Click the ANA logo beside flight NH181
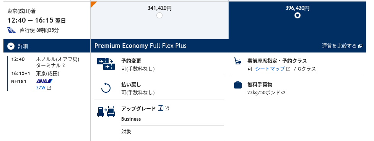 coord(44,81)
